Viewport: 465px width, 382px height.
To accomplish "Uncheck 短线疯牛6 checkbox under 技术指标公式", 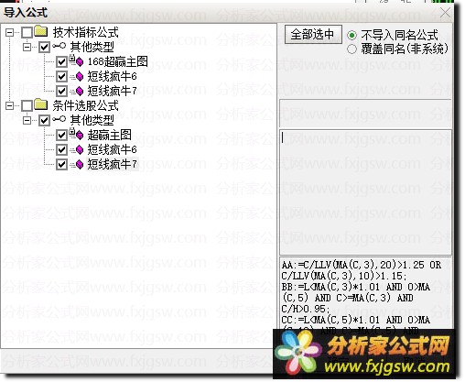I will pos(61,76).
